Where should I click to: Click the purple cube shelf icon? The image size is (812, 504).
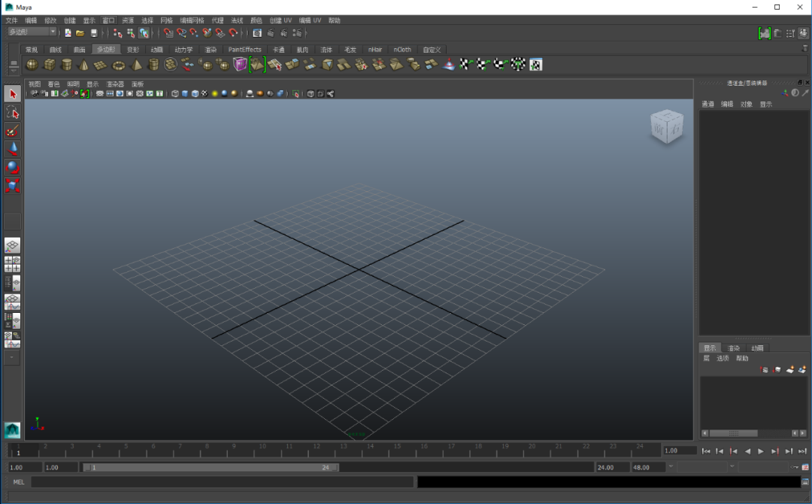tap(240, 64)
